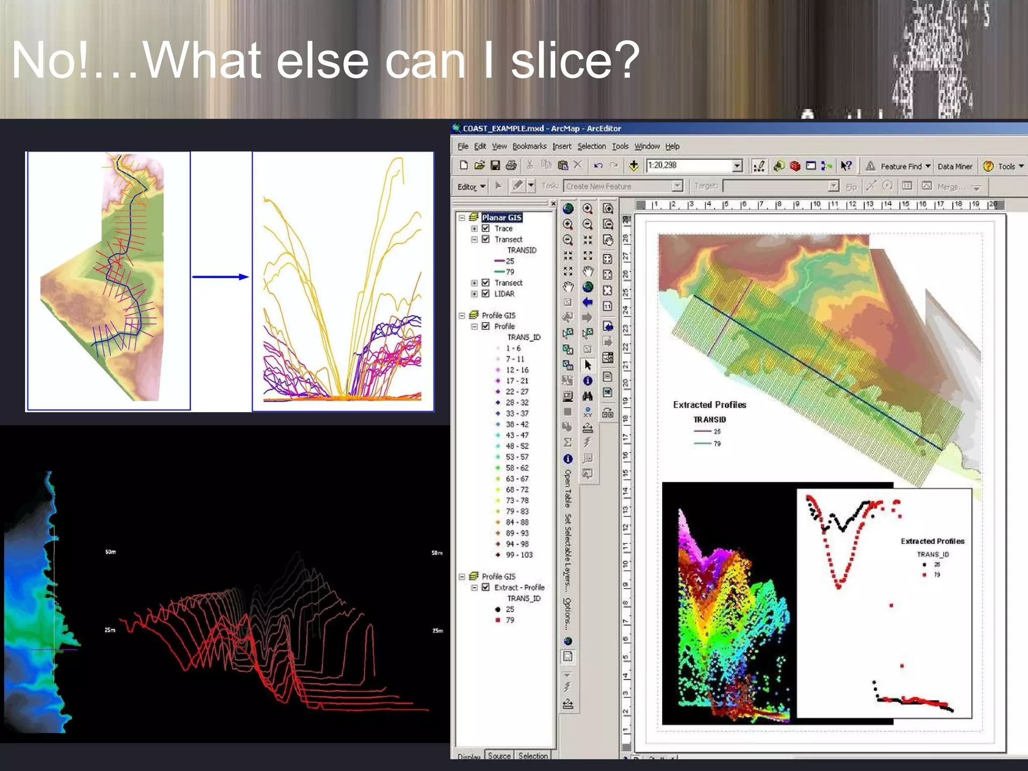Open the map scale dropdown
This screenshot has height=771, width=1028.
737,166
